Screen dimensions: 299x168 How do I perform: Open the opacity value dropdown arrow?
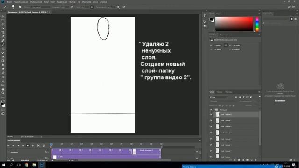click(x=67, y=7)
